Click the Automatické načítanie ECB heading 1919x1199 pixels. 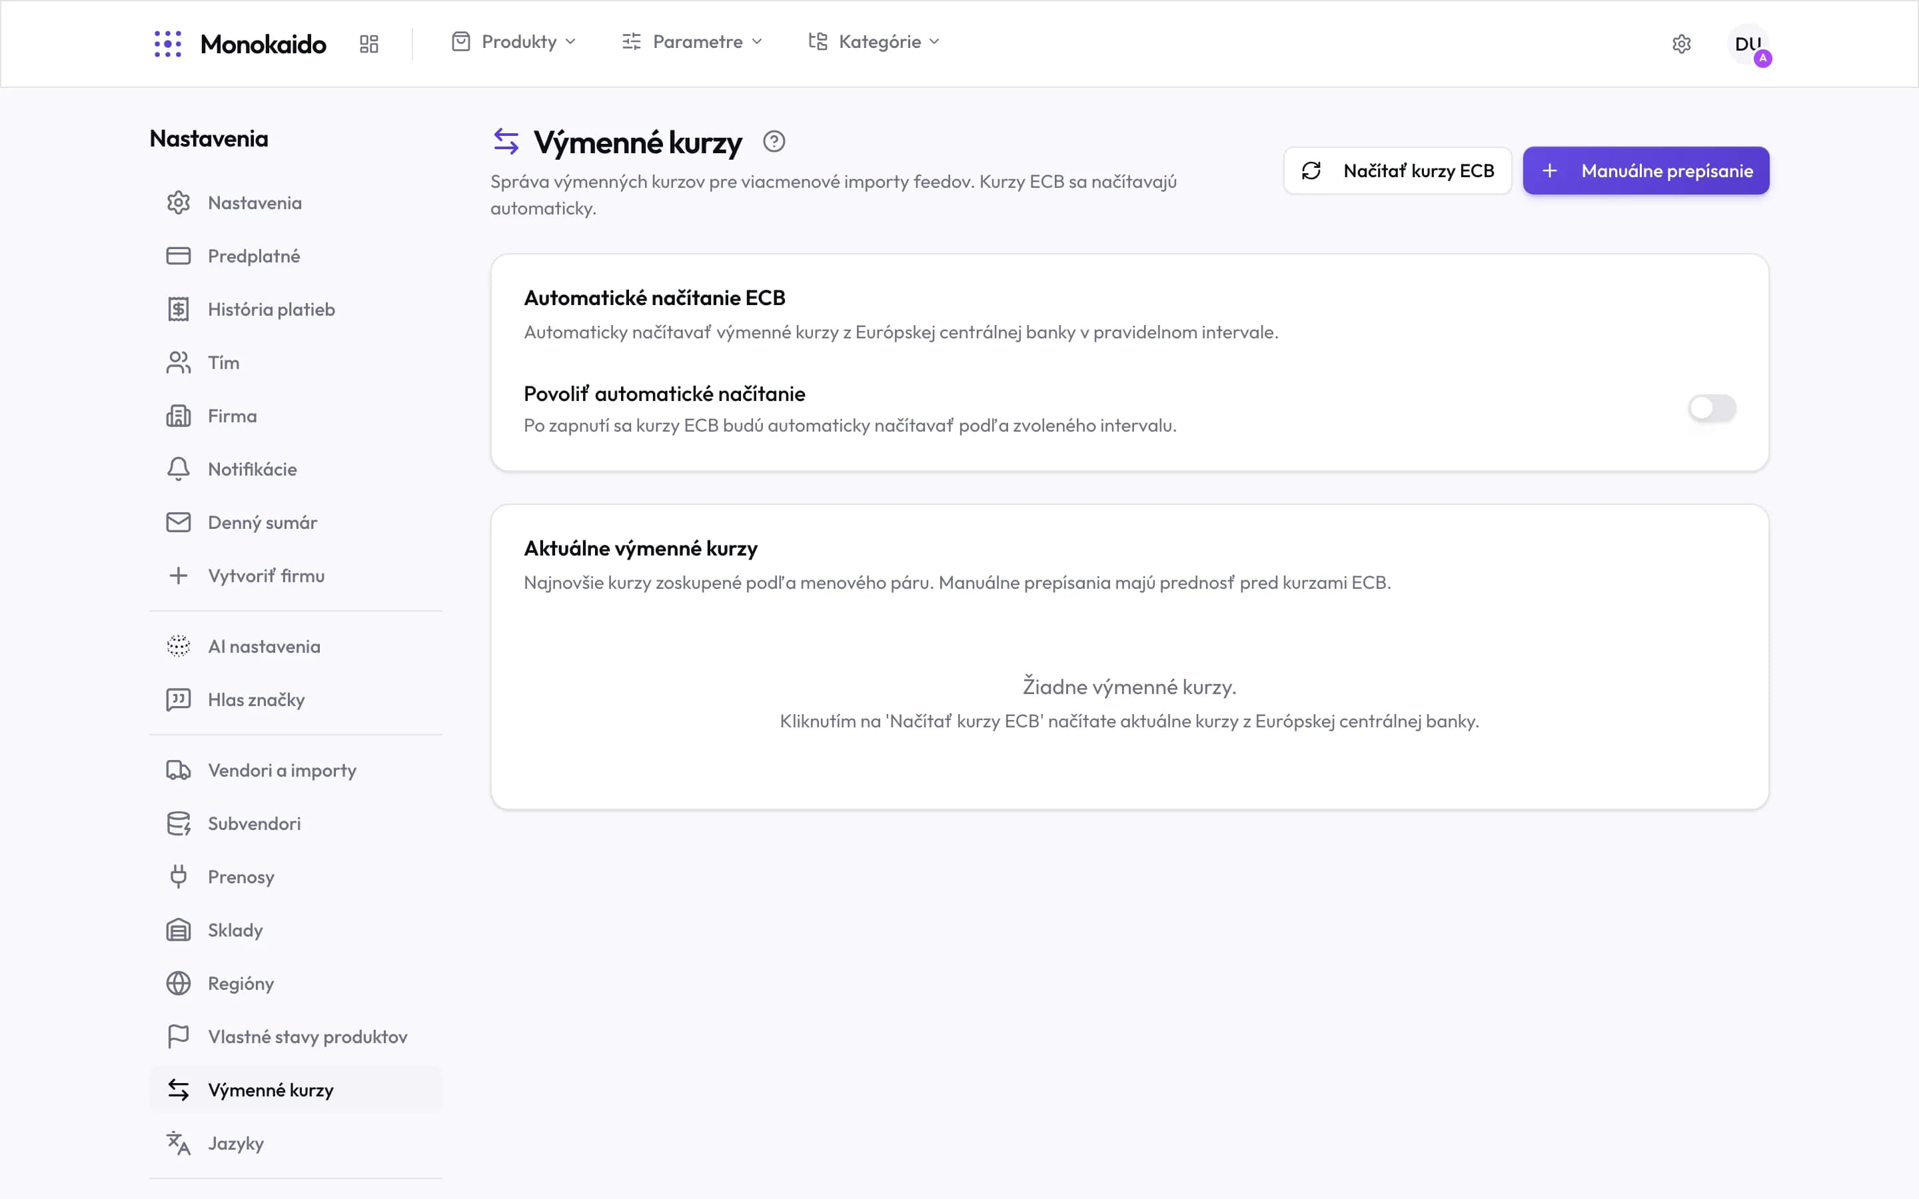pyautogui.click(x=654, y=298)
